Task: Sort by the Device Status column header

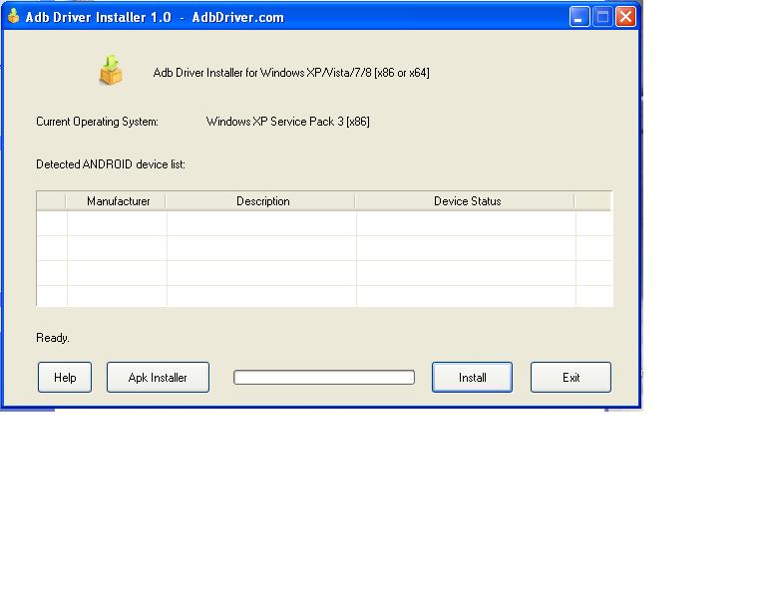Action: coord(466,201)
